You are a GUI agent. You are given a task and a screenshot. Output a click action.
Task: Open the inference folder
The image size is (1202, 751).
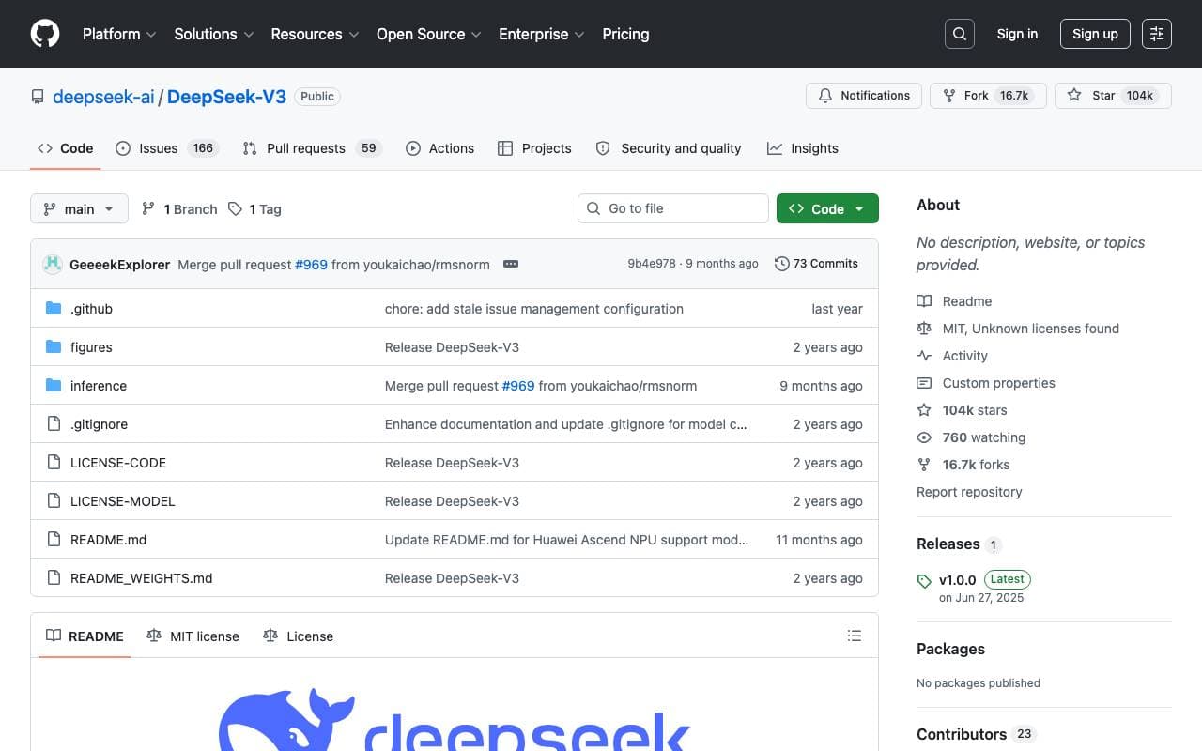point(99,386)
